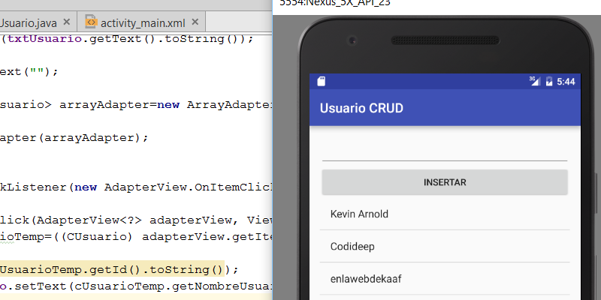
Task: Tap the battery charging icon
Action: tap(549, 81)
